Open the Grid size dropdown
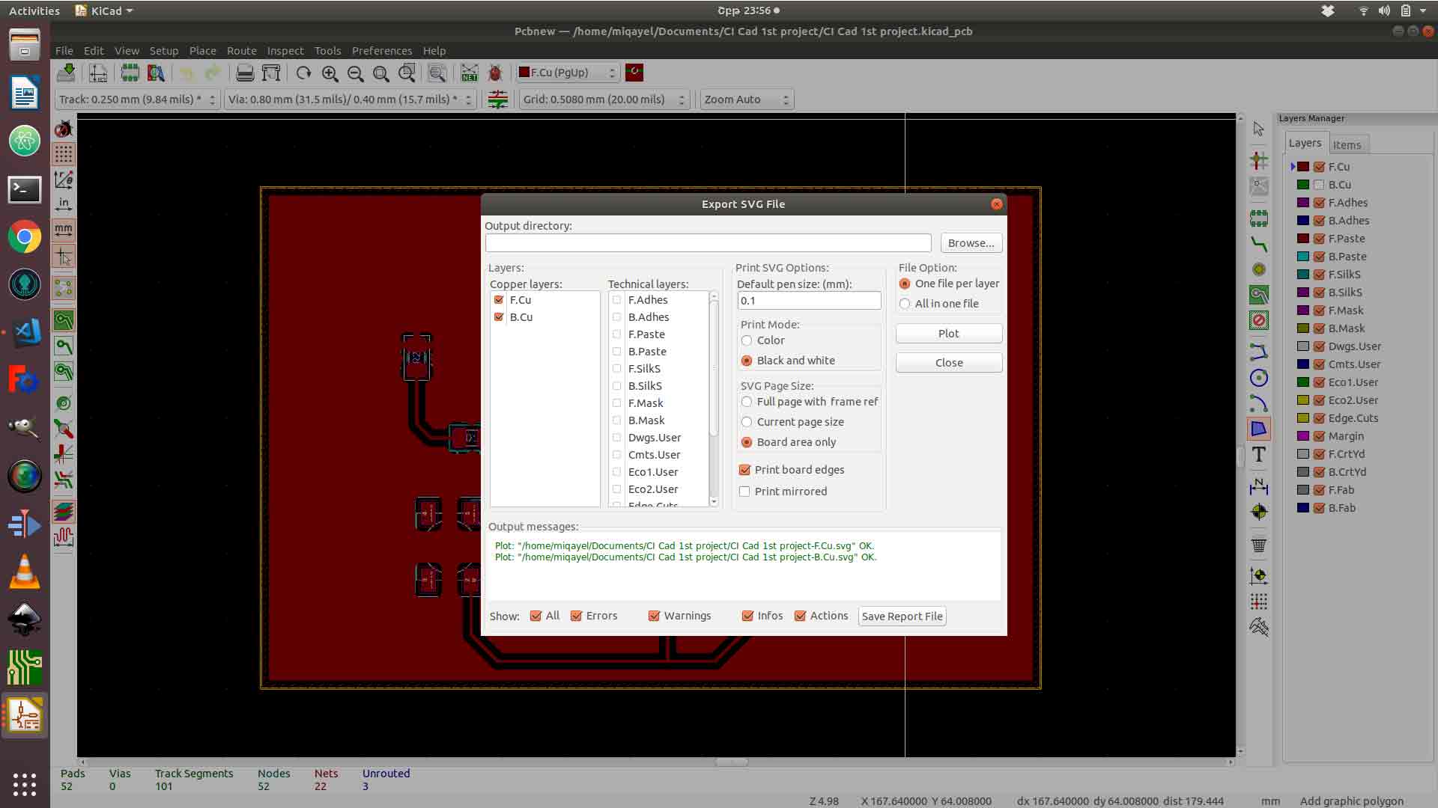Image resolution: width=1438 pixels, height=808 pixels. (604, 100)
